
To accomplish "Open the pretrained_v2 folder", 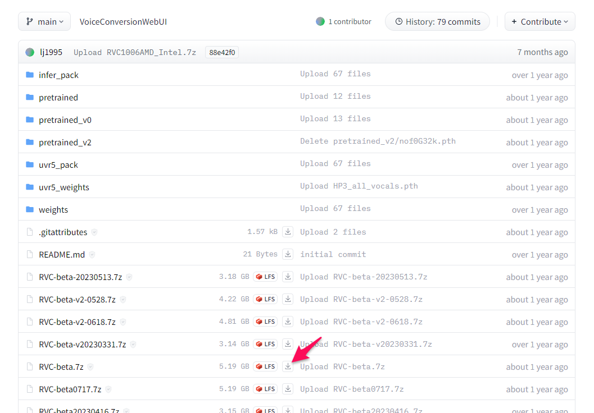I will [x=65, y=142].
